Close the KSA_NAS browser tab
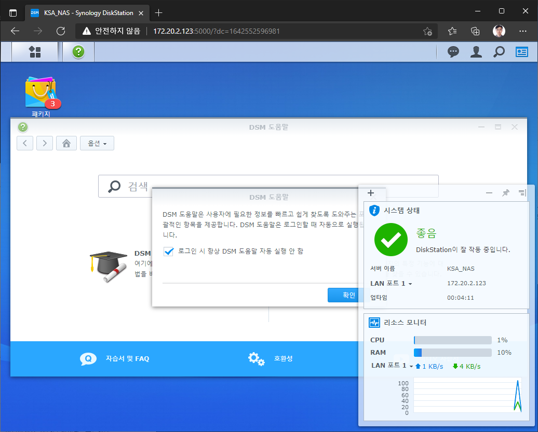 tap(141, 13)
